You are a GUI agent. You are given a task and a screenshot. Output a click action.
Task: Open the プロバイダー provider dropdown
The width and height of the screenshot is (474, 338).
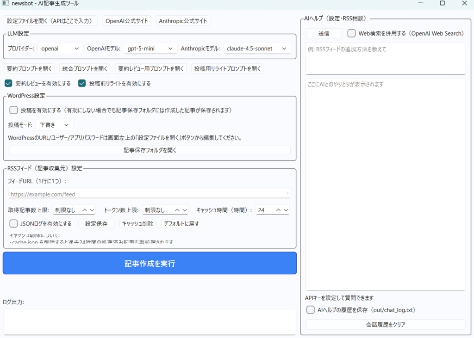(x=60, y=48)
